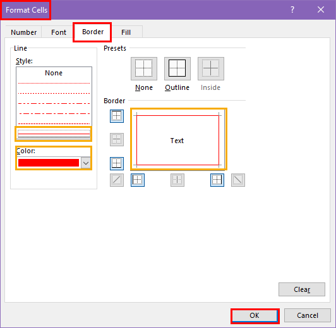This screenshot has height=328, width=336.
Task: Click the red line color swatch
Action: [x=49, y=163]
